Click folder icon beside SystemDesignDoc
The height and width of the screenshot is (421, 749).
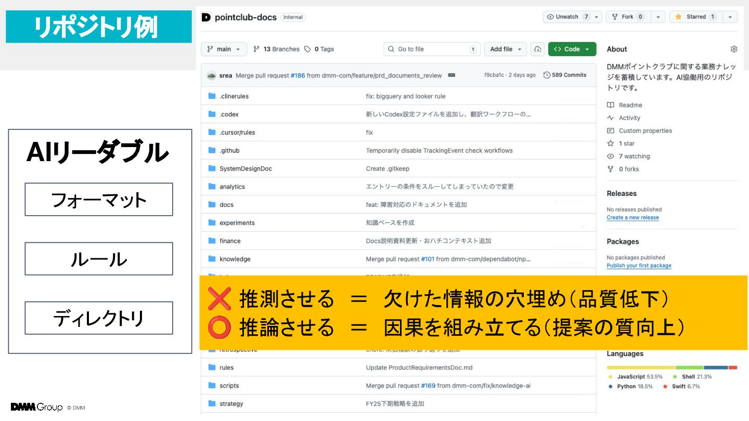(x=212, y=169)
